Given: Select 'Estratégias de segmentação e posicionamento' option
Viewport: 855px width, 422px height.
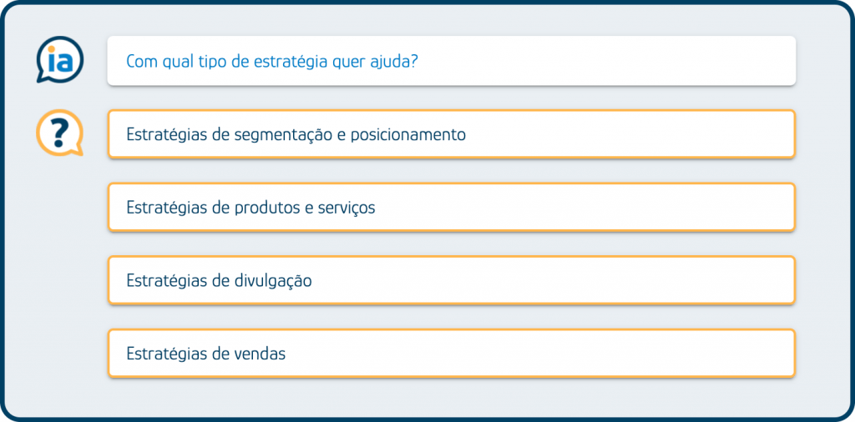Looking at the screenshot, I should coord(451,134).
